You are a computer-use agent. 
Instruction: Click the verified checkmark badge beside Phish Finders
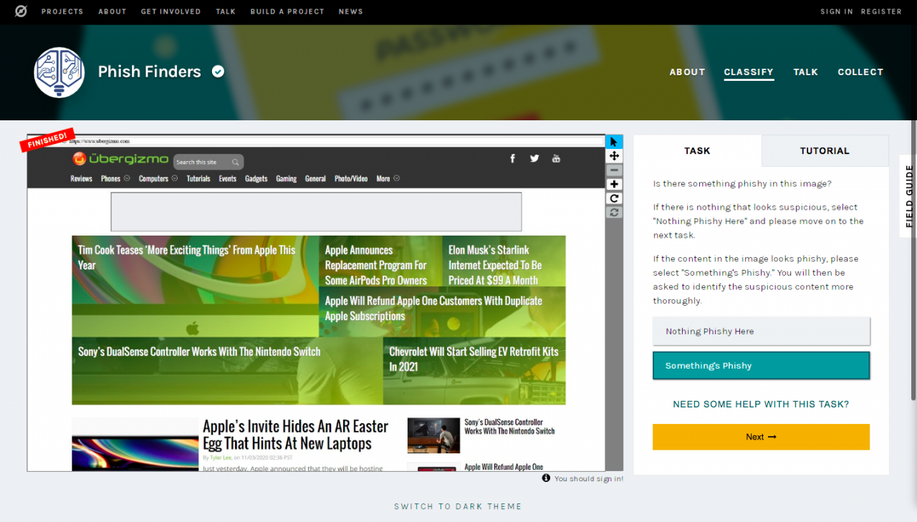[219, 72]
